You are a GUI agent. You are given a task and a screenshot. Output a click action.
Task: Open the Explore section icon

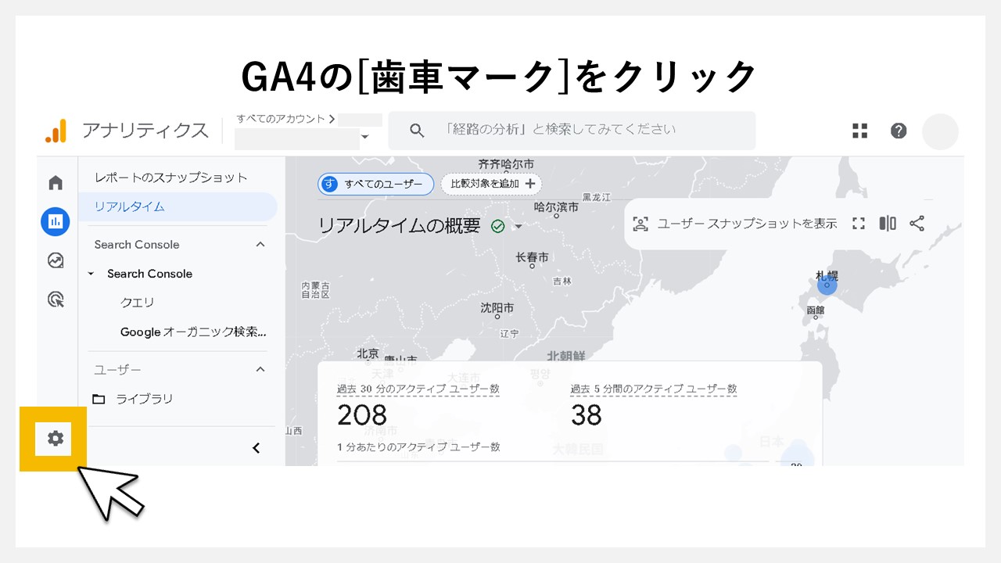click(55, 260)
